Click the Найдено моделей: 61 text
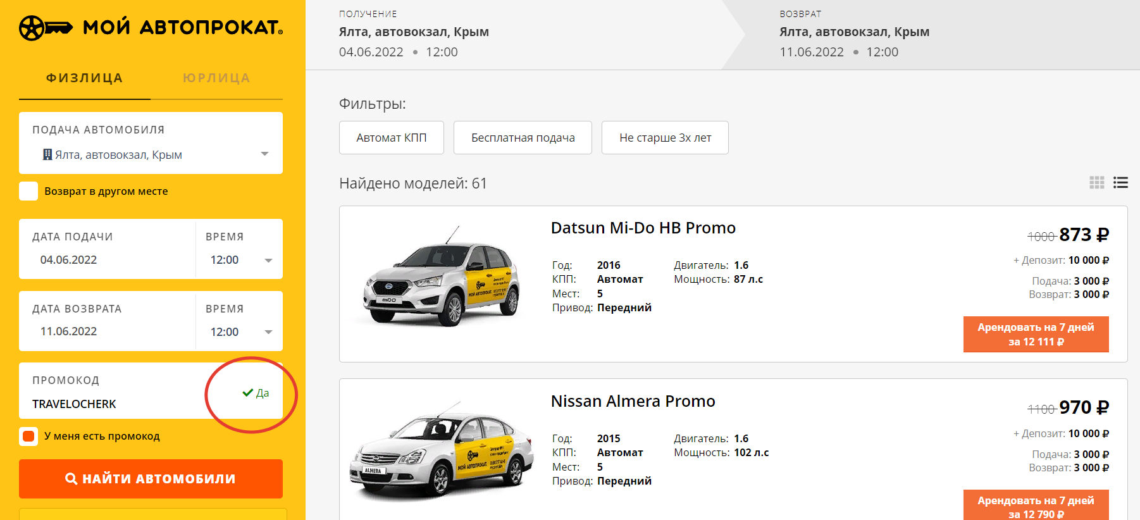The height and width of the screenshot is (520, 1140). pyautogui.click(x=413, y=183)
